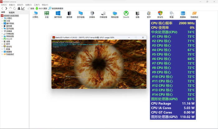This screenshot has width=218, height=129.
Task: Open the 文件(F) menu
Action: (4, 5)
